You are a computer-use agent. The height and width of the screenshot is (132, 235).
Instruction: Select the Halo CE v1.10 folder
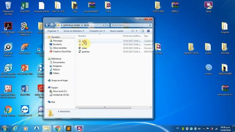58,7
